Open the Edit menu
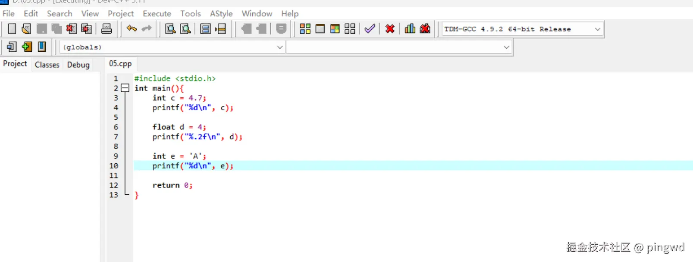The image size is (693, 262). tap(31, 13)
